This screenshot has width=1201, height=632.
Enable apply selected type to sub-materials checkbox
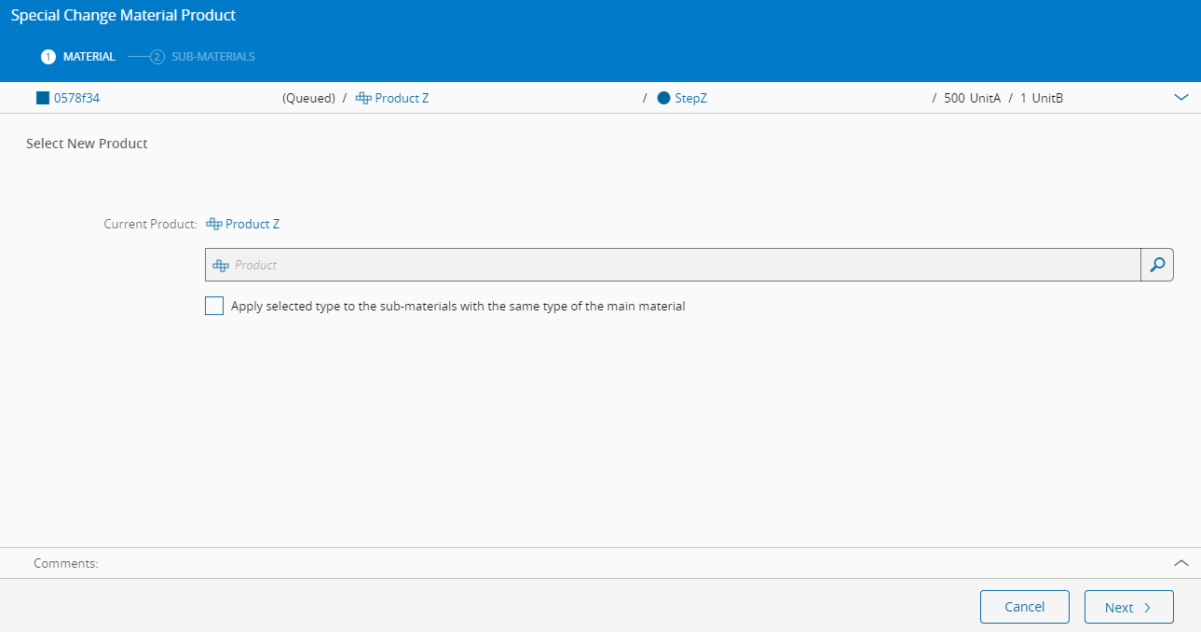coord(214,306)
